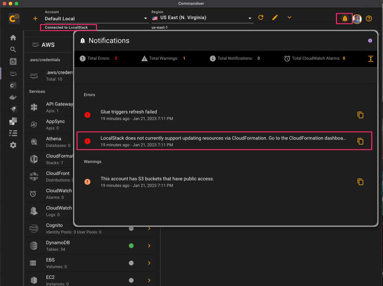The width and height of the screenshot is (383, 286).
Task: Collapse notifications with the vertical arrows icon
Action: point(370,59)
